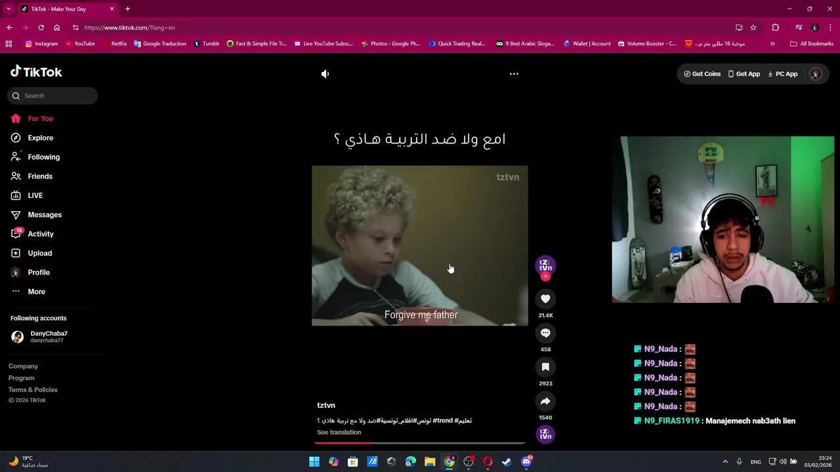Open the Chrome extensions puzzle icon
Viewport: 840px width, 472px height.
click(x=776, y=28)
